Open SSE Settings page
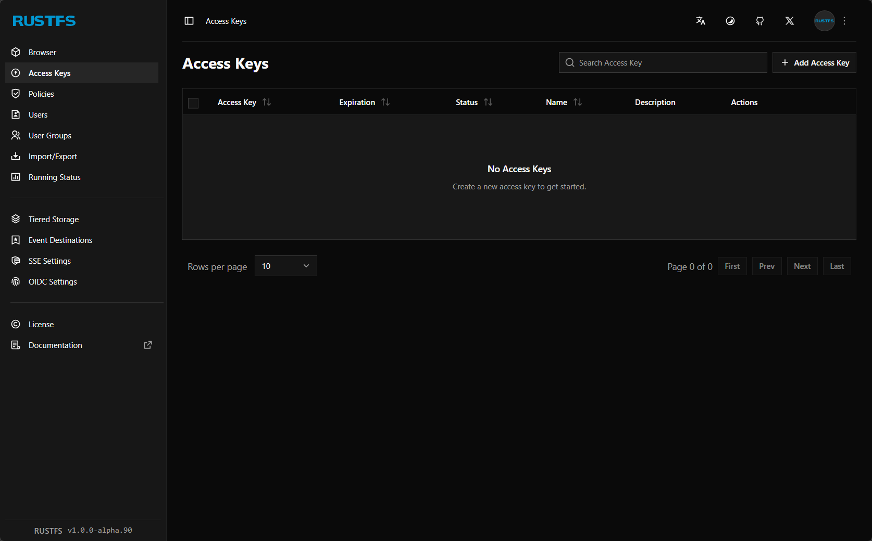The height and width of the screenshot is (541, 872). 82,261
